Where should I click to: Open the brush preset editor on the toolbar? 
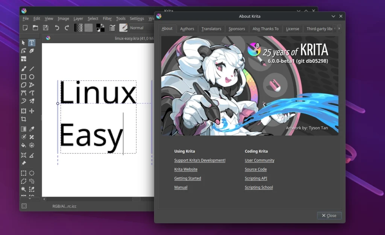pyautogui.click(x=123, y=27)
